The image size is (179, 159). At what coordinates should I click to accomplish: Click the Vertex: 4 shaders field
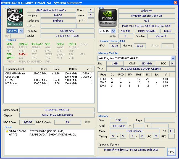(x=161, y=36)
